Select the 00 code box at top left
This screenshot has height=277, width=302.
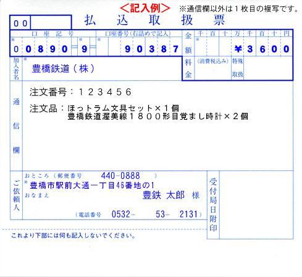(x=20, y=23)
